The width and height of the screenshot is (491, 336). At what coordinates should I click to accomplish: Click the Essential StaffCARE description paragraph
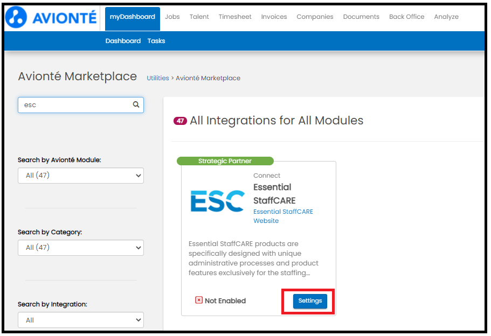(253, 258)
